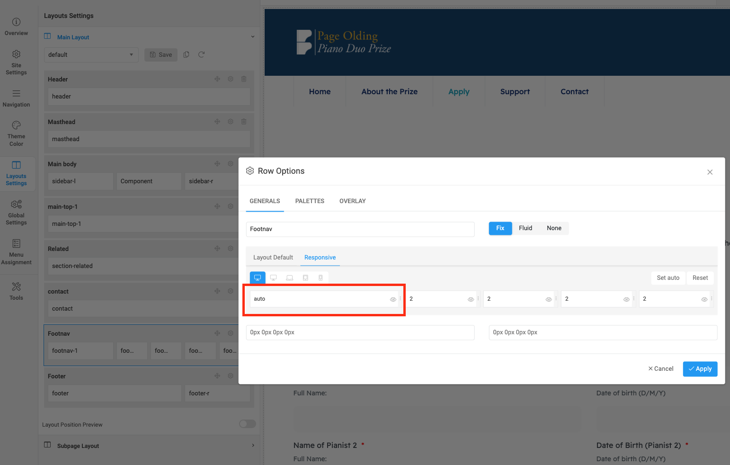Click the move handle on the Header row

[217, 79]
